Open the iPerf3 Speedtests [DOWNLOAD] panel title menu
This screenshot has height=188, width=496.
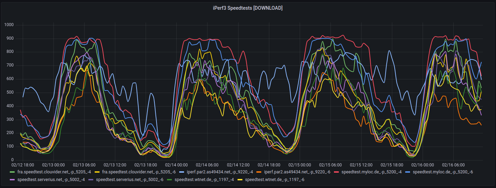[x=248, y=8]
